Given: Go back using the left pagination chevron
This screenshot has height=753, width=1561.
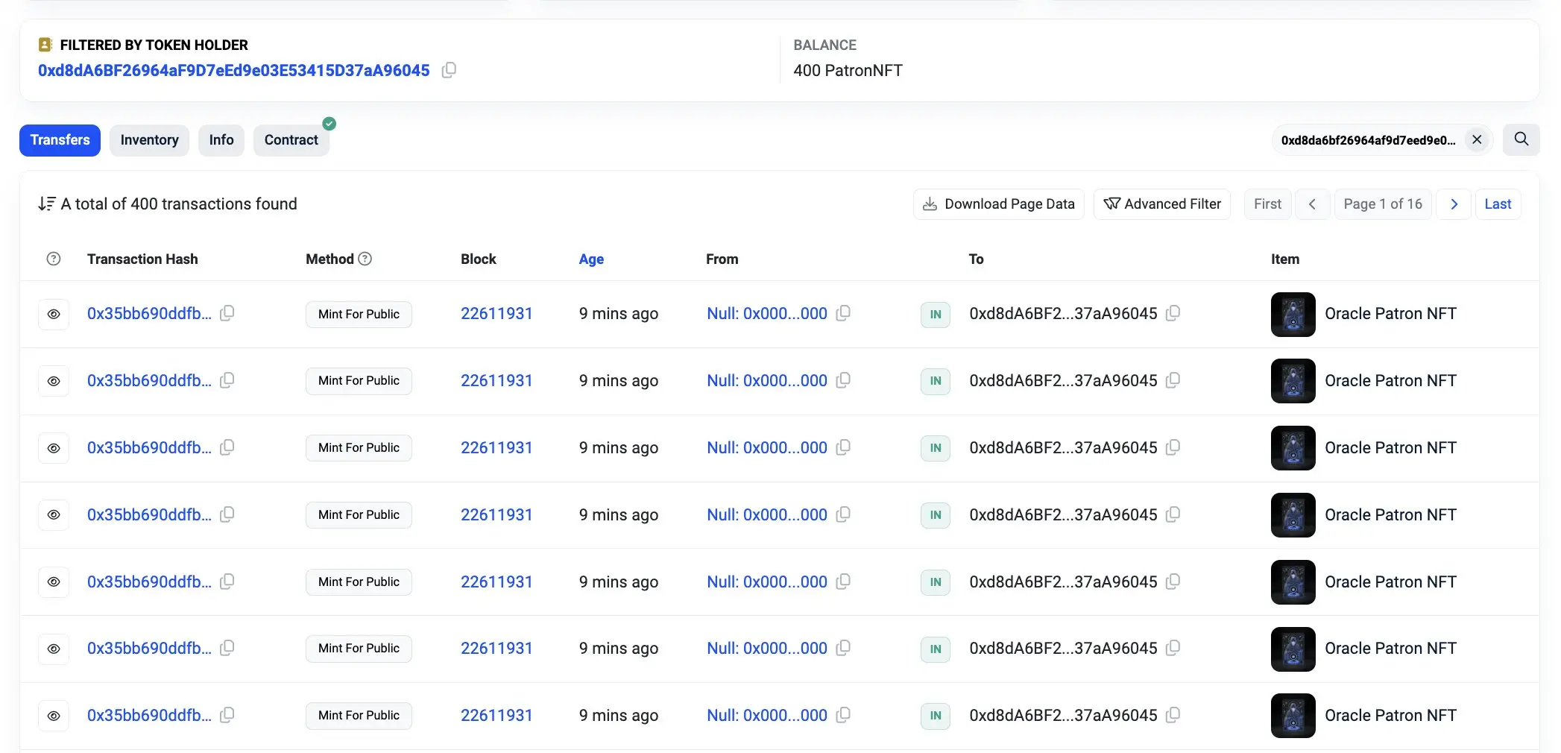Looking at the screenshot, I should pos(1313,204).
